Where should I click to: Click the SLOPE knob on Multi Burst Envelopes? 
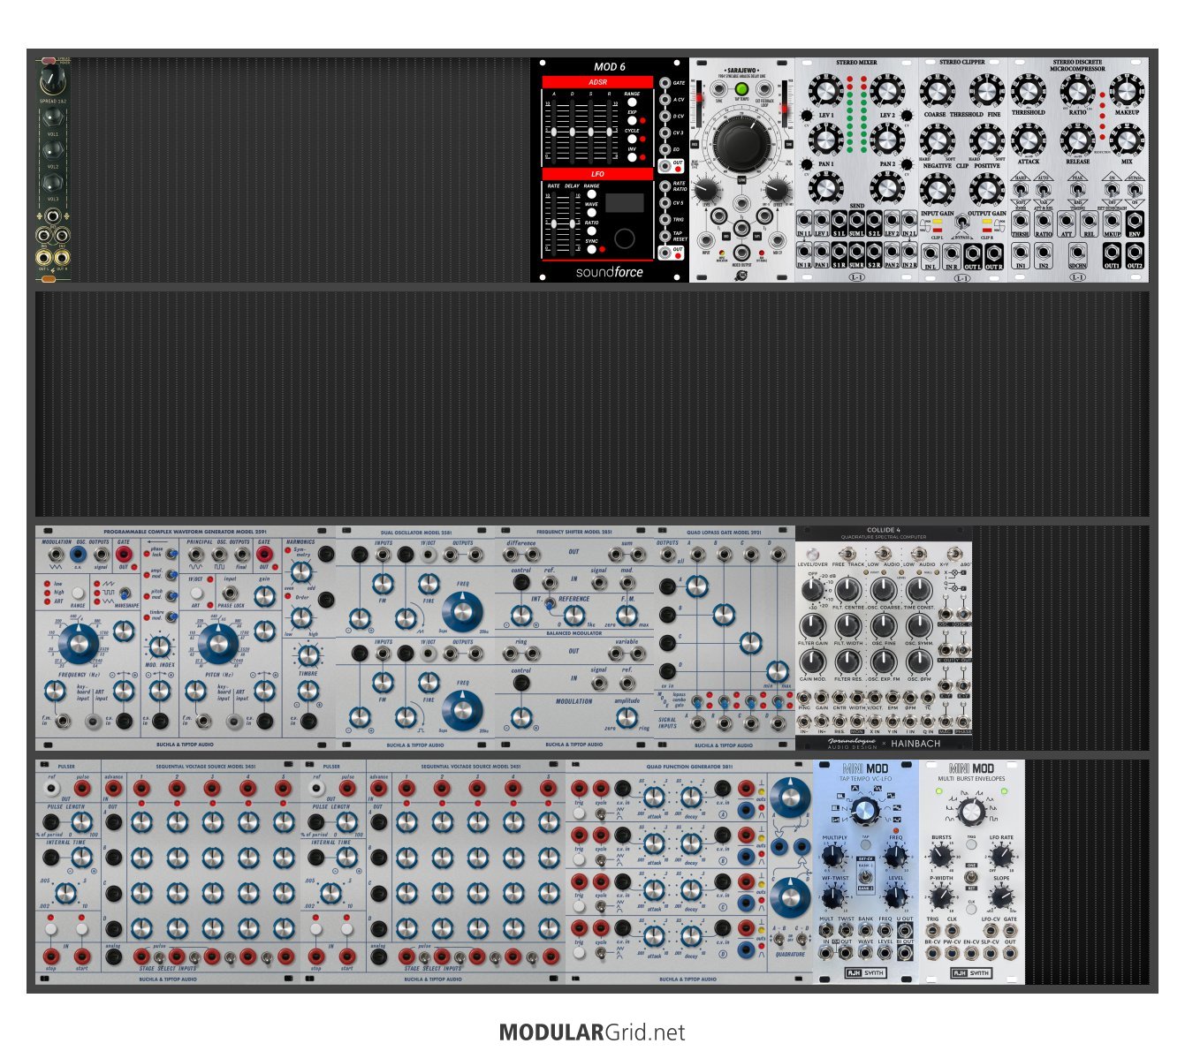1002,896
